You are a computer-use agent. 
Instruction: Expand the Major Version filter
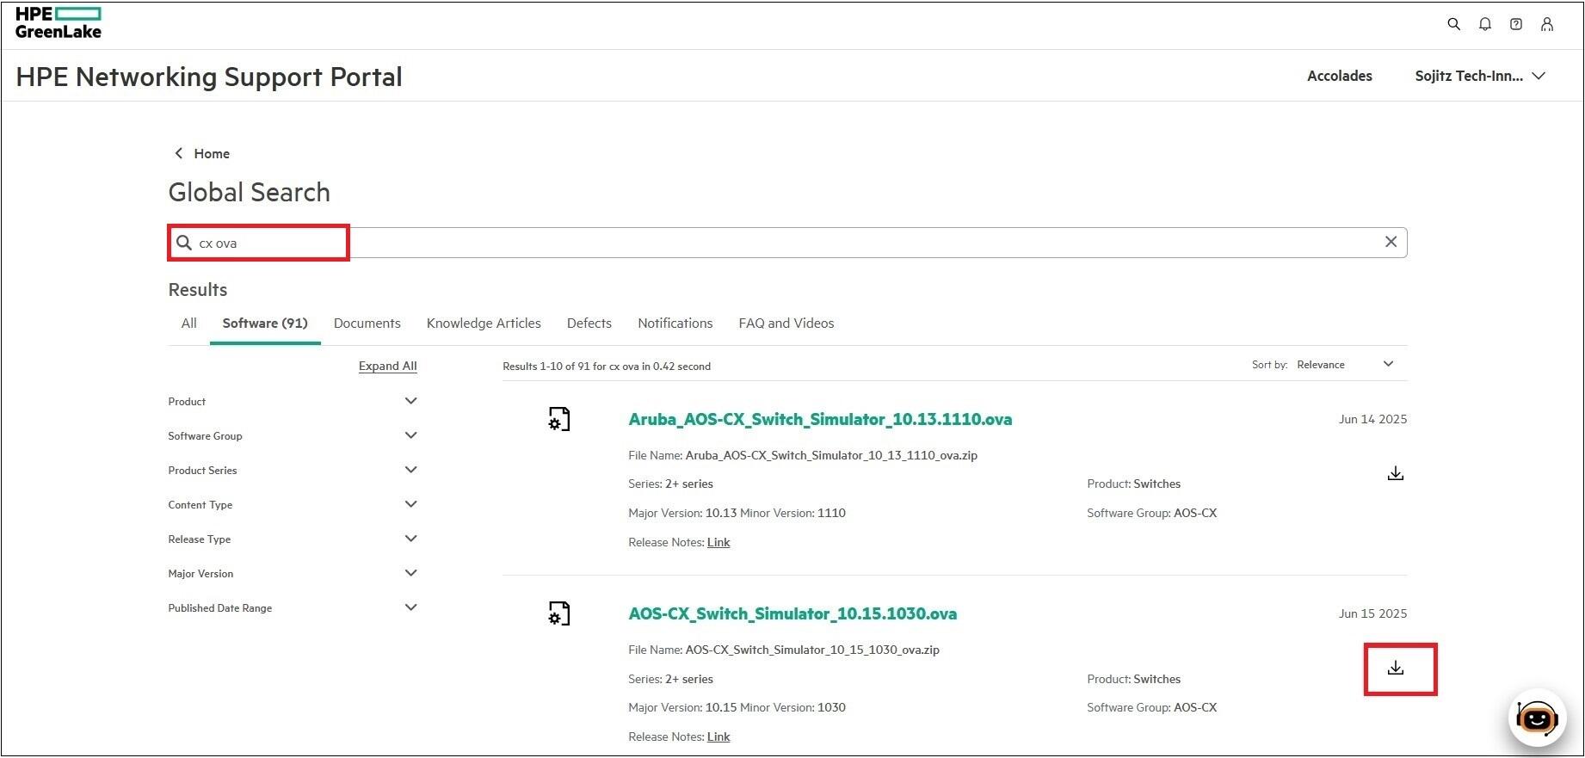(x=410, y=573)
